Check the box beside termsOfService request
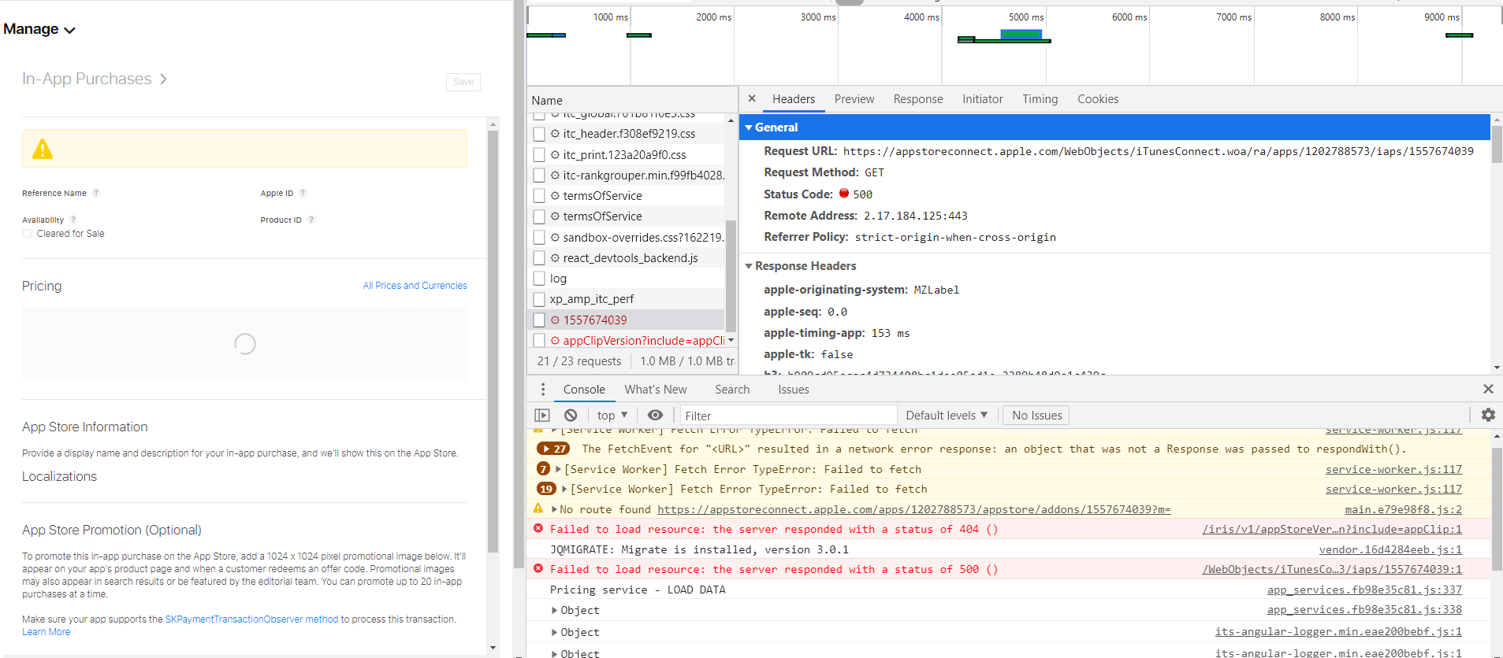The height and width of the screenshot is (658, 1503). tap(539, 196)
